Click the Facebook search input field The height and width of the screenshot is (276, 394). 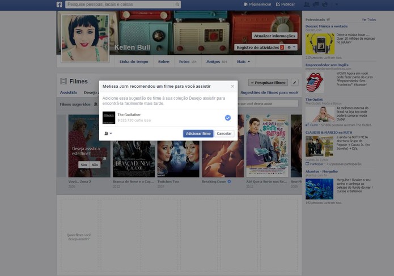pyautogui.click(x=120, y=5)
